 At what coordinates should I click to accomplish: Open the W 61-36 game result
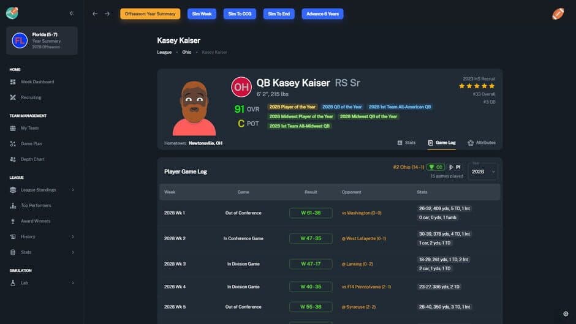(x=311, y=213)
